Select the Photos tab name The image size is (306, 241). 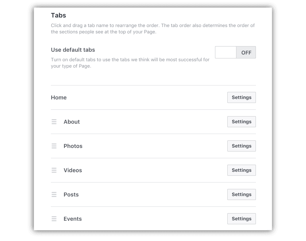pyautogui.click(x=73, y=146)
